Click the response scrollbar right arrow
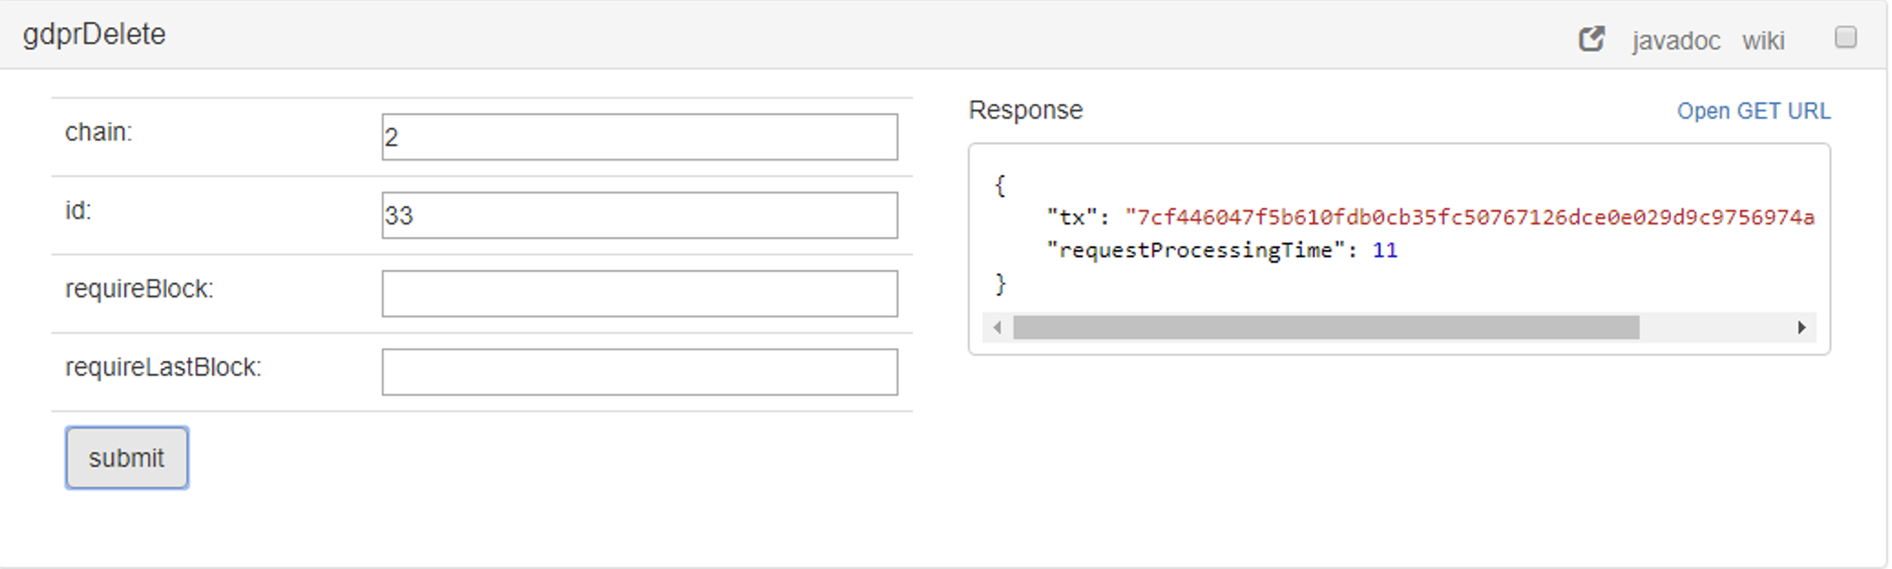 1802,327
